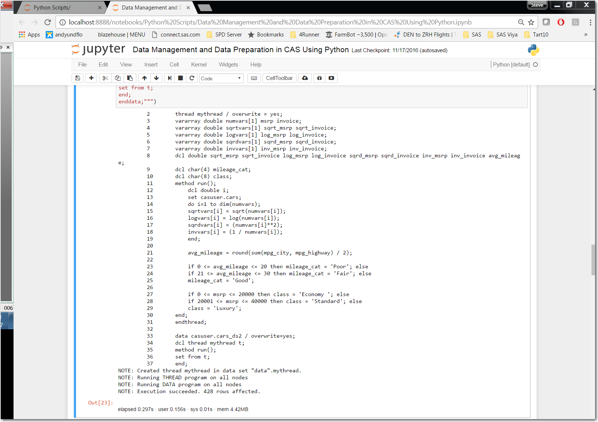Click the CellToolbar button
Image resolution: width=598 pixels, height=422 pixels.
279,78
